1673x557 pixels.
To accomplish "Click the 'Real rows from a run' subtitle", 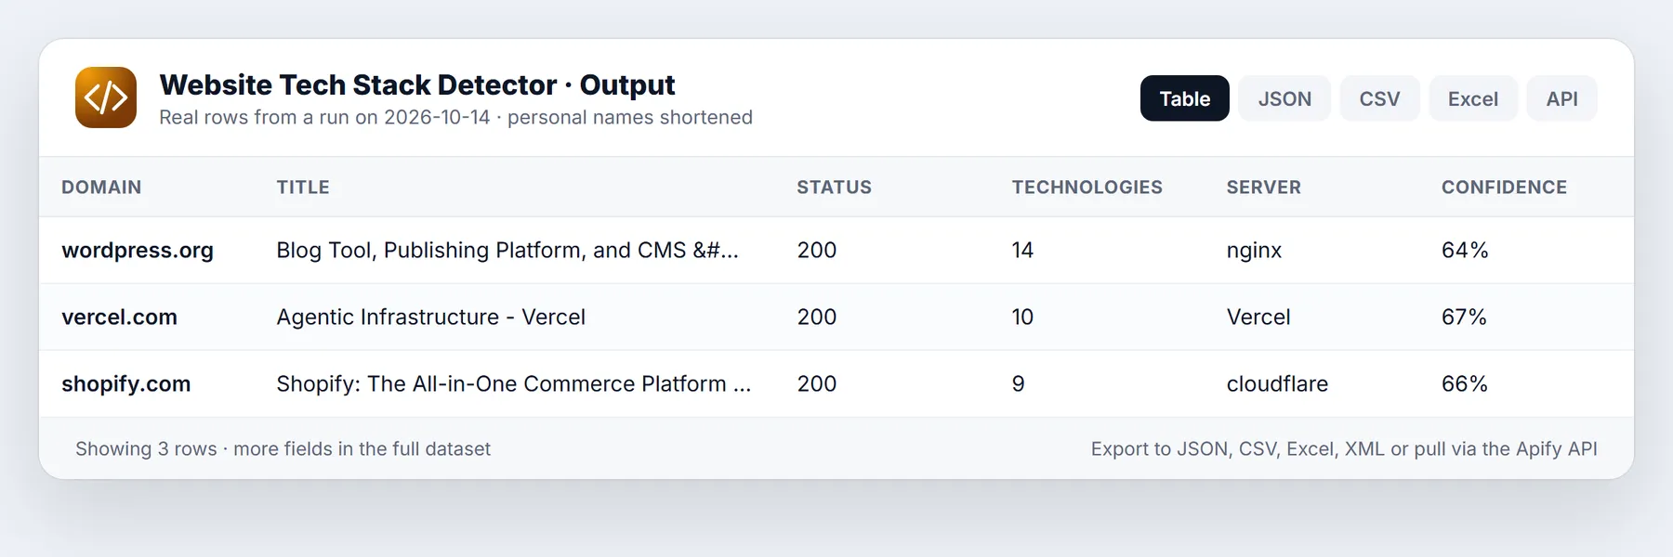I will click(455, 117).
